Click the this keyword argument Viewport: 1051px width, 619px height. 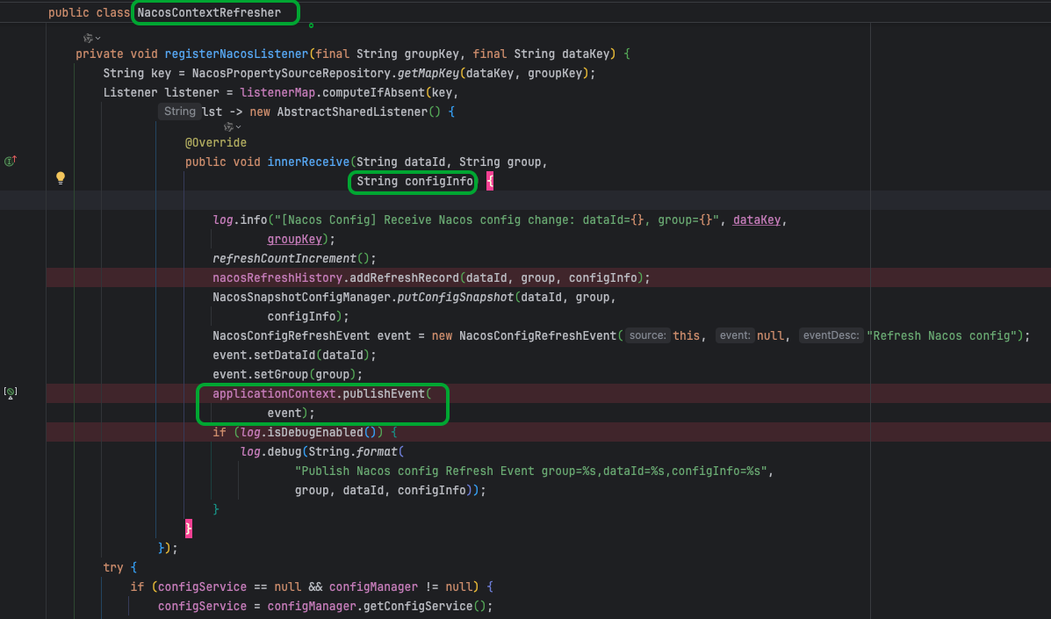687,335
